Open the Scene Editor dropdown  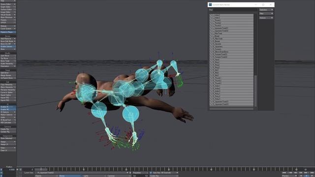8,4
